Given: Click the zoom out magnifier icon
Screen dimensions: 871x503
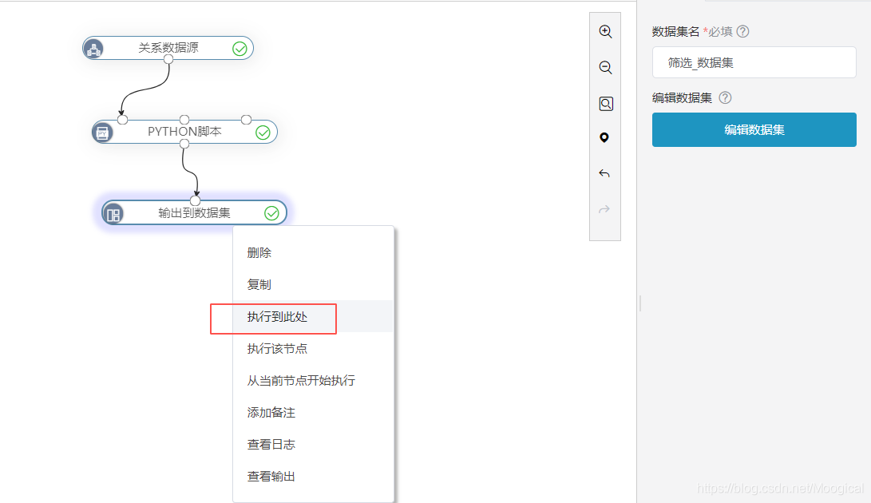Looking at the screenshot, I should point(605,68).
